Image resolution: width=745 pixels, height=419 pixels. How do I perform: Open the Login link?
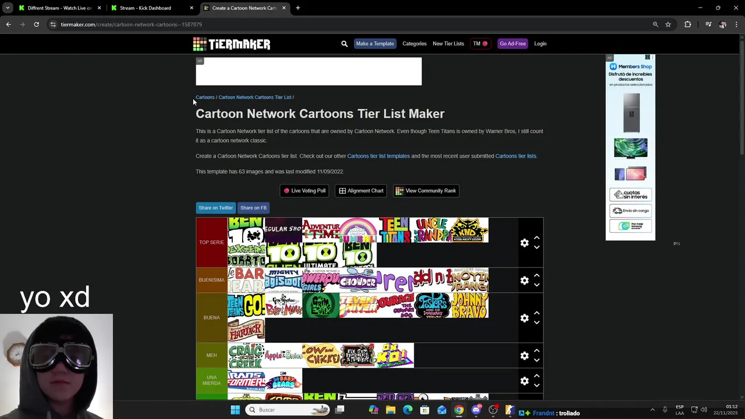click(x=540, y=44)
